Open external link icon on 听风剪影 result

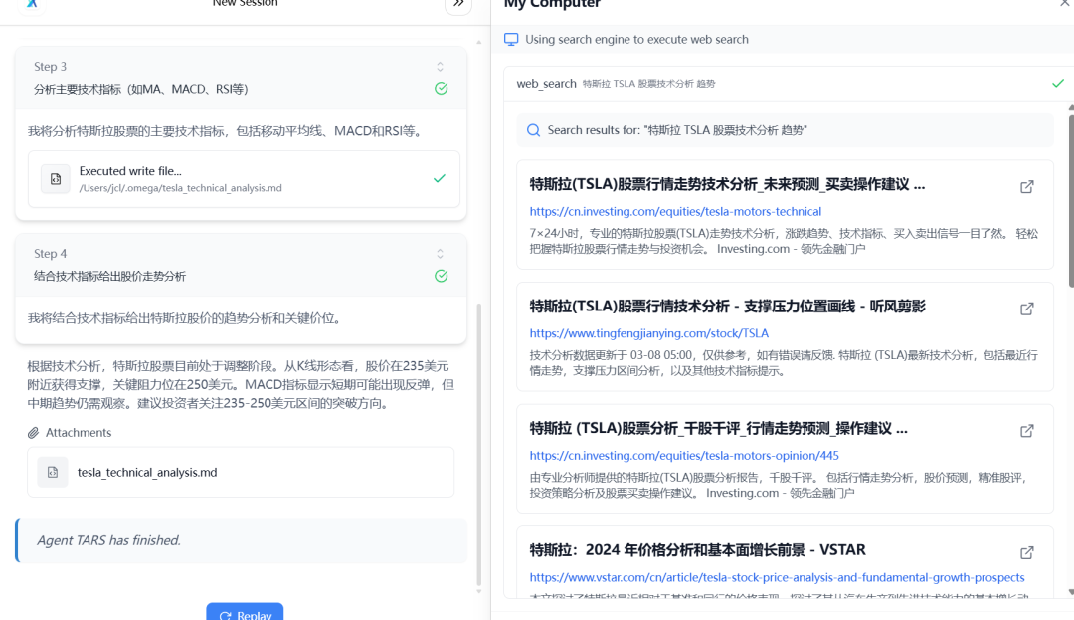coord(1026,309)
